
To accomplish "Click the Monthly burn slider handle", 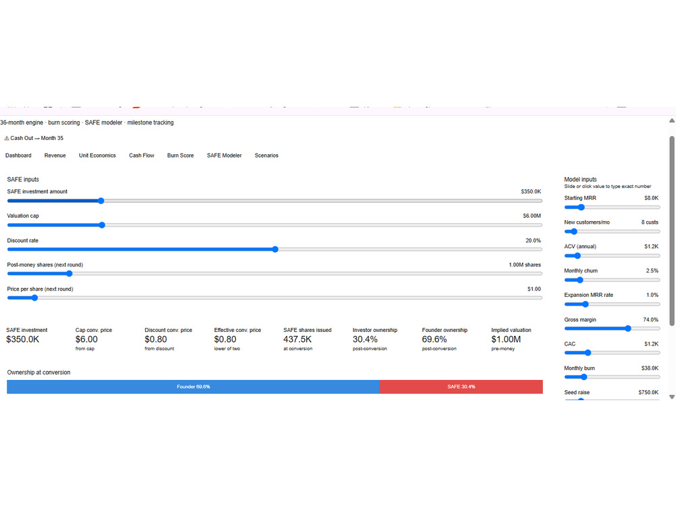I will tap(584, 377).
